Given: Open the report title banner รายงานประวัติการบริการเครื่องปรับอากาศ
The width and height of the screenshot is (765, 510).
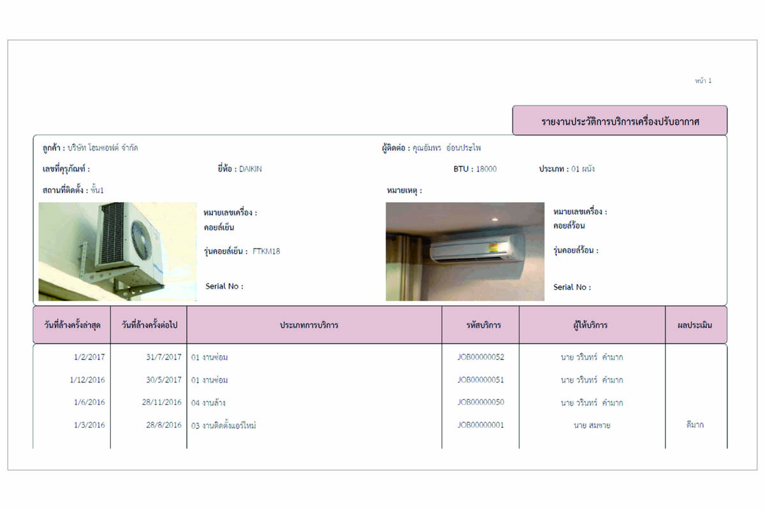Looking at the screenshot, I should 622,120.
